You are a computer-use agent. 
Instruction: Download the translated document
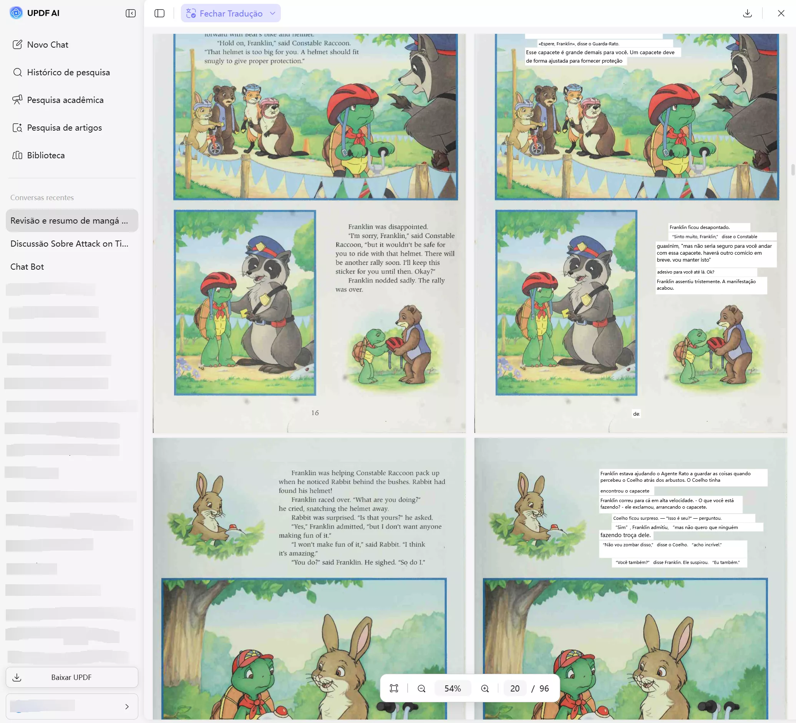click(747, 13)
